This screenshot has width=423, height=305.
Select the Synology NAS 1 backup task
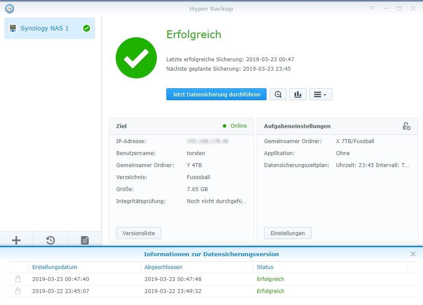tap(50, 28)
